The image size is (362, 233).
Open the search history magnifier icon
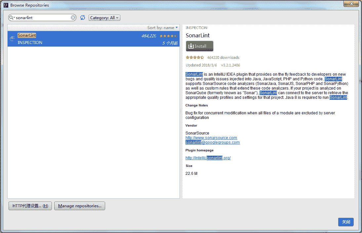(x=12, y=18)
